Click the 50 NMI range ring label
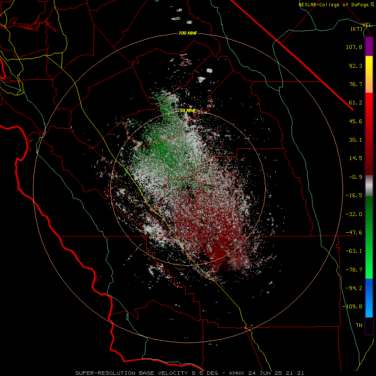The width and height of the screenshot is (376, 376). (x=188, y=111)
